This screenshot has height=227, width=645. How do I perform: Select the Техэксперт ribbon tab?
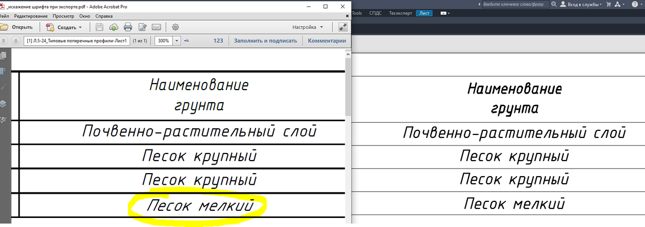pos(400,13)
